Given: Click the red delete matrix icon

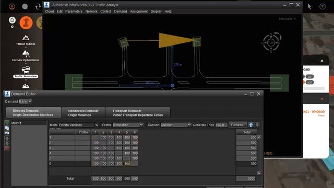Looking at the screenshot, I should (7, 148).
